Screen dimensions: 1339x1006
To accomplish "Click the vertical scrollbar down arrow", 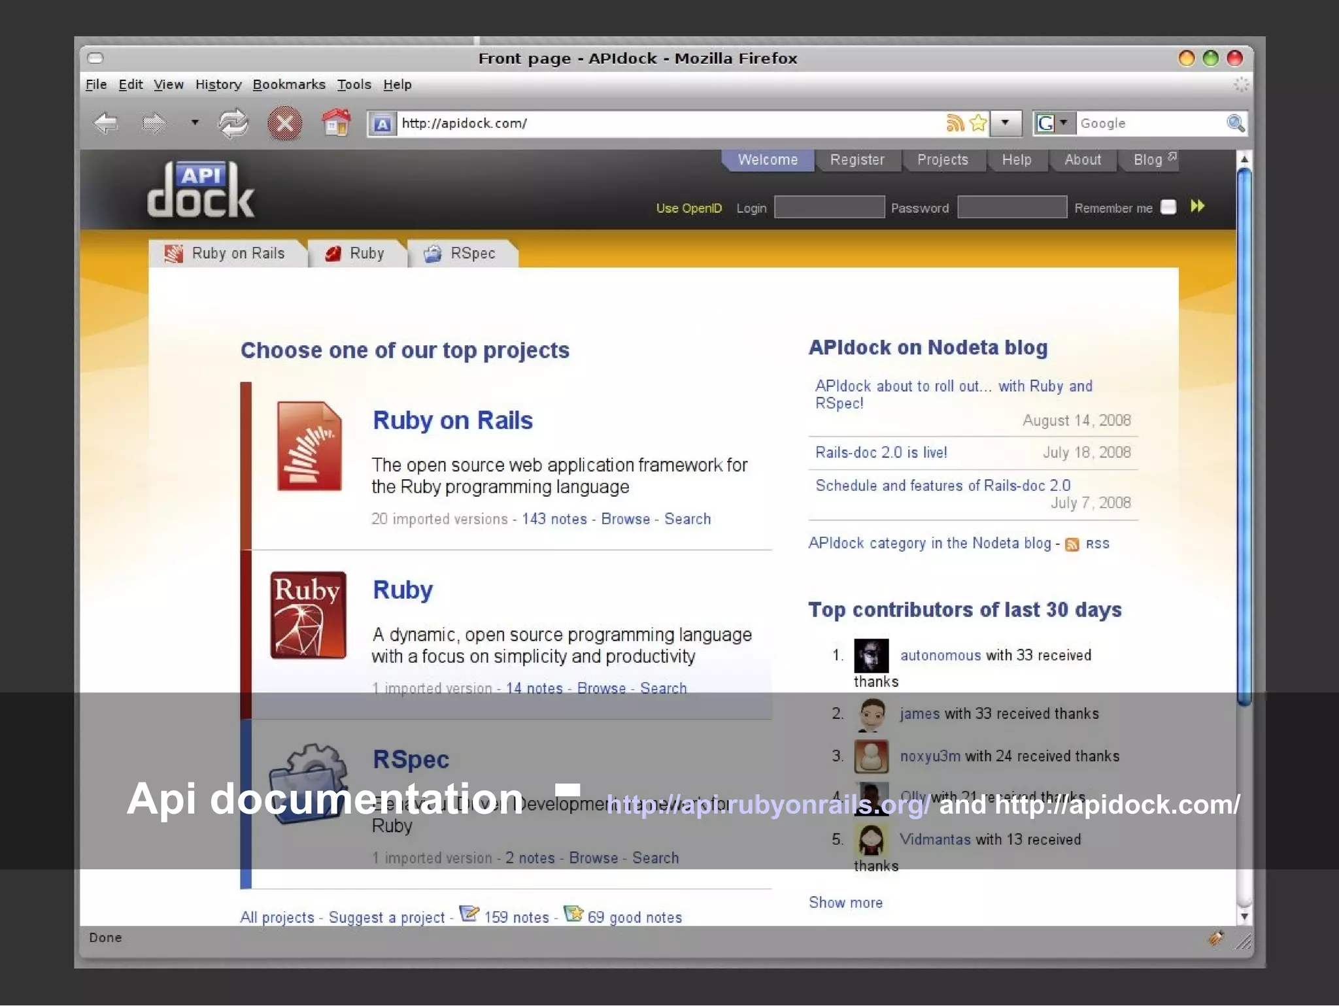I will (x=1244, y=916).
